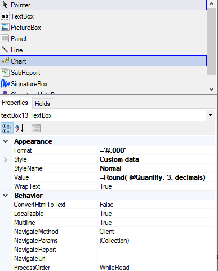
Task: Select the NavigateMethod property label
Action: pos(36,232)
